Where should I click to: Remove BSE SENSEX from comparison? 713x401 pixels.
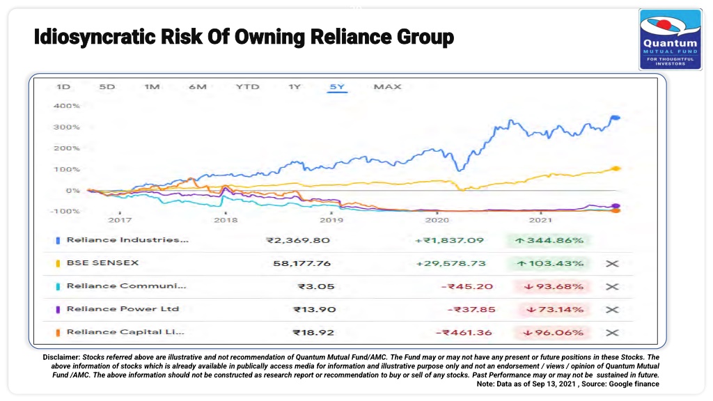(x=612, y=264)
